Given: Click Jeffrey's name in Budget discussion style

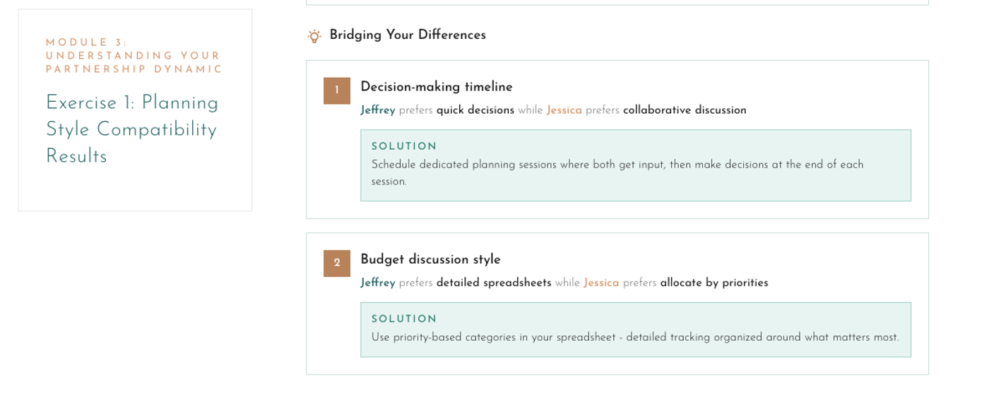Looking at the screenshot, I should tap(378, 282).
